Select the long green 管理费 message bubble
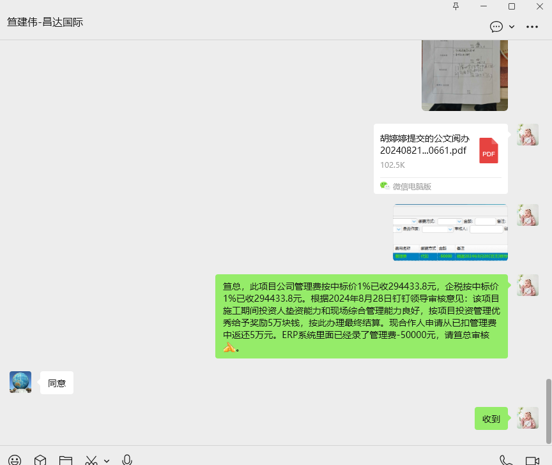The height and width of the screenshot is (465, 552). tap(362, 316)
